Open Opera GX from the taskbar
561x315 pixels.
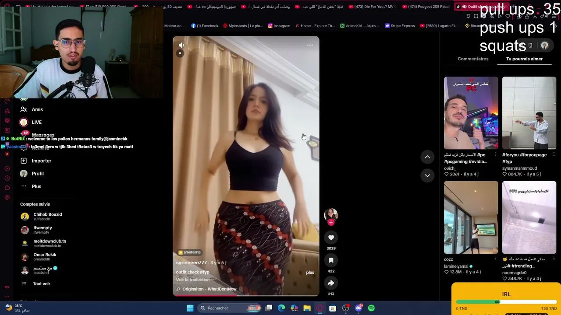pyautogui.click(x=320, y=308)
